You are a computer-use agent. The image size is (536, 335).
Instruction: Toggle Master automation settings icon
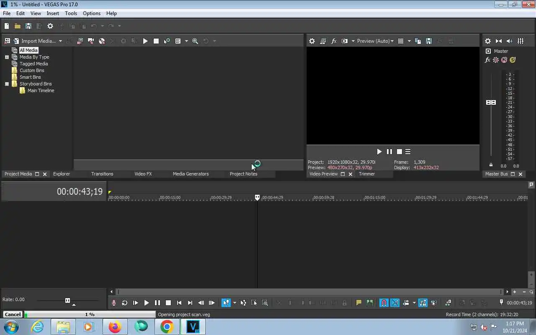(x=496, y=60)
